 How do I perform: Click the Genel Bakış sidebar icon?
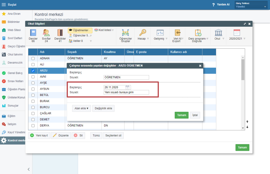tap(4, 73)
